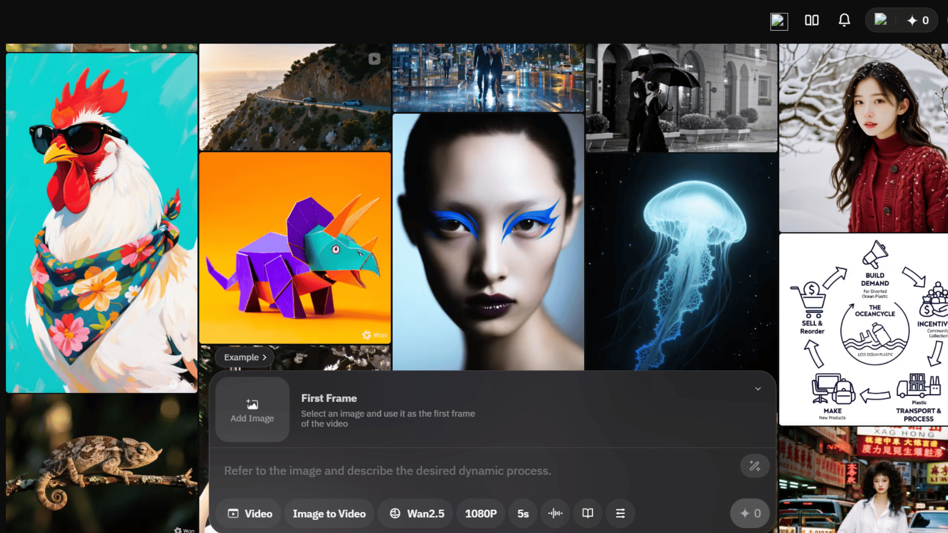This screenshot has width=948, height=533.
Task: Open the notifications bell
Action: (x=844, y=20)
